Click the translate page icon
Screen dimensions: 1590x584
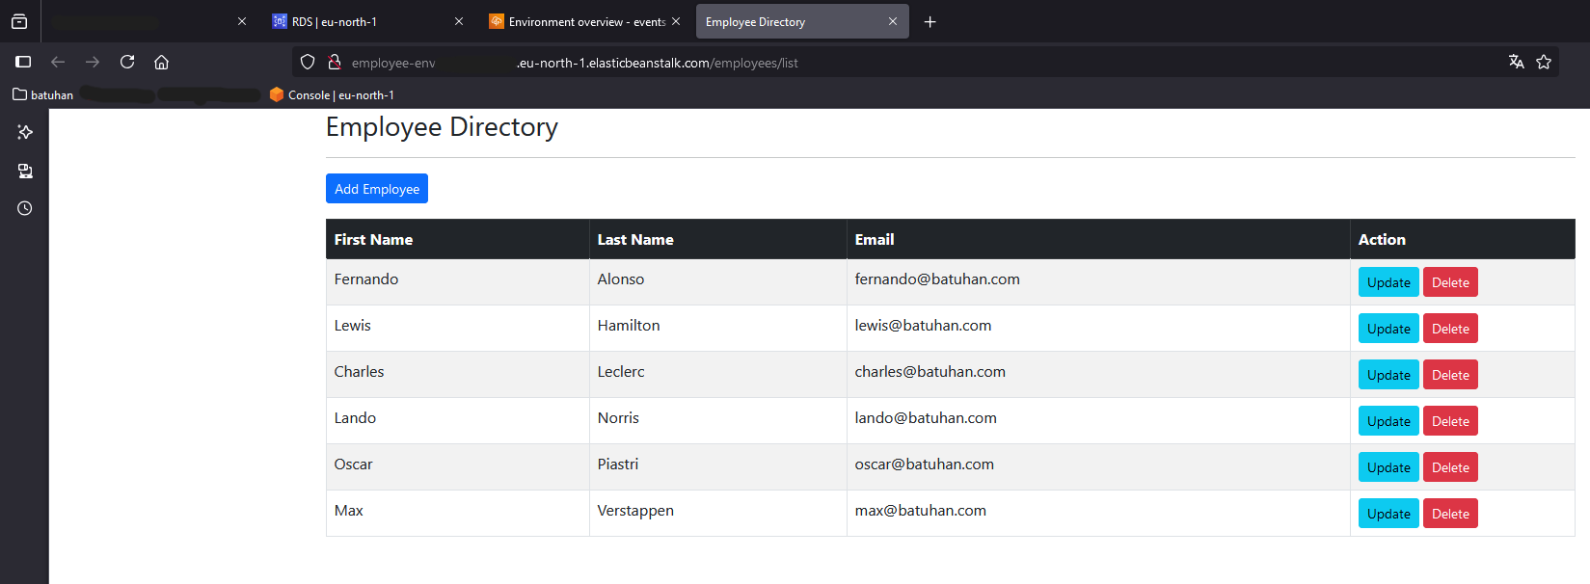[x=1516, y=62]
